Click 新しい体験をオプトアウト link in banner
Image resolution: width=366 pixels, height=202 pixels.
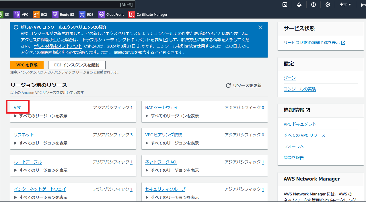pos(58,46)
